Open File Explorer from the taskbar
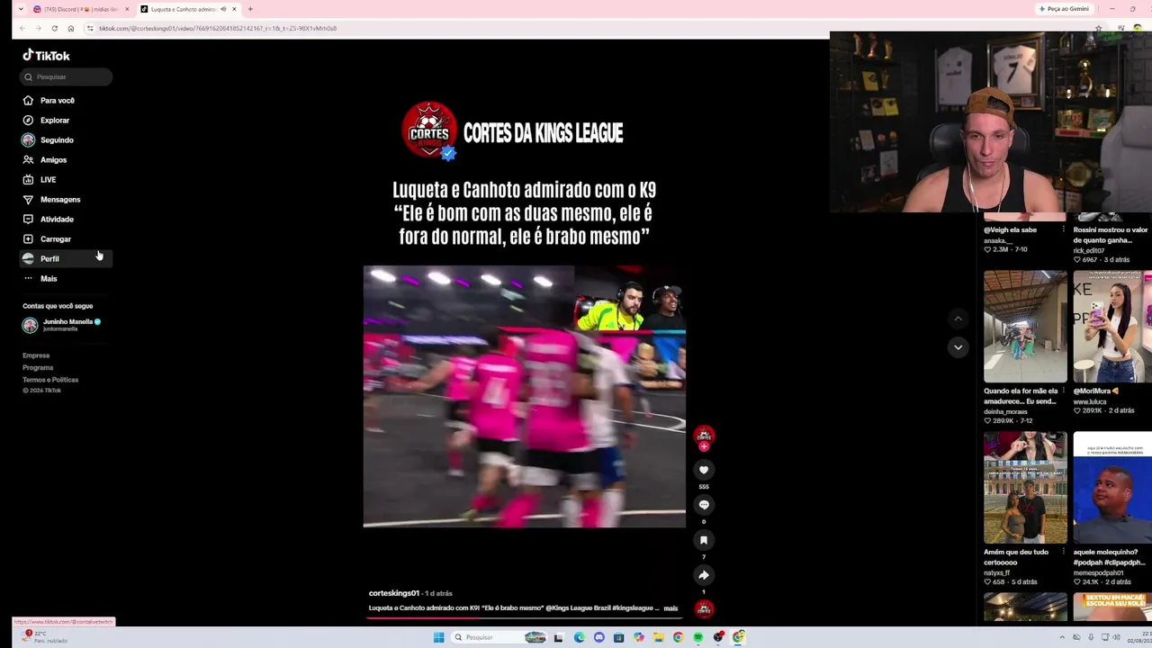1152x648 pixels. 658,637
